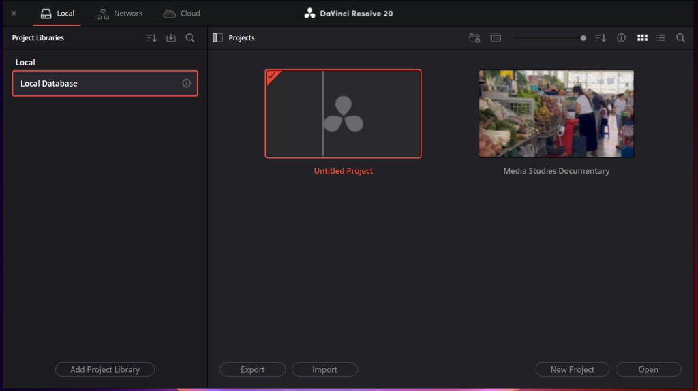This screenshot has width=698, height=391.
Task: Open project libraries sort order dropdown
Action: coord(151,38)
